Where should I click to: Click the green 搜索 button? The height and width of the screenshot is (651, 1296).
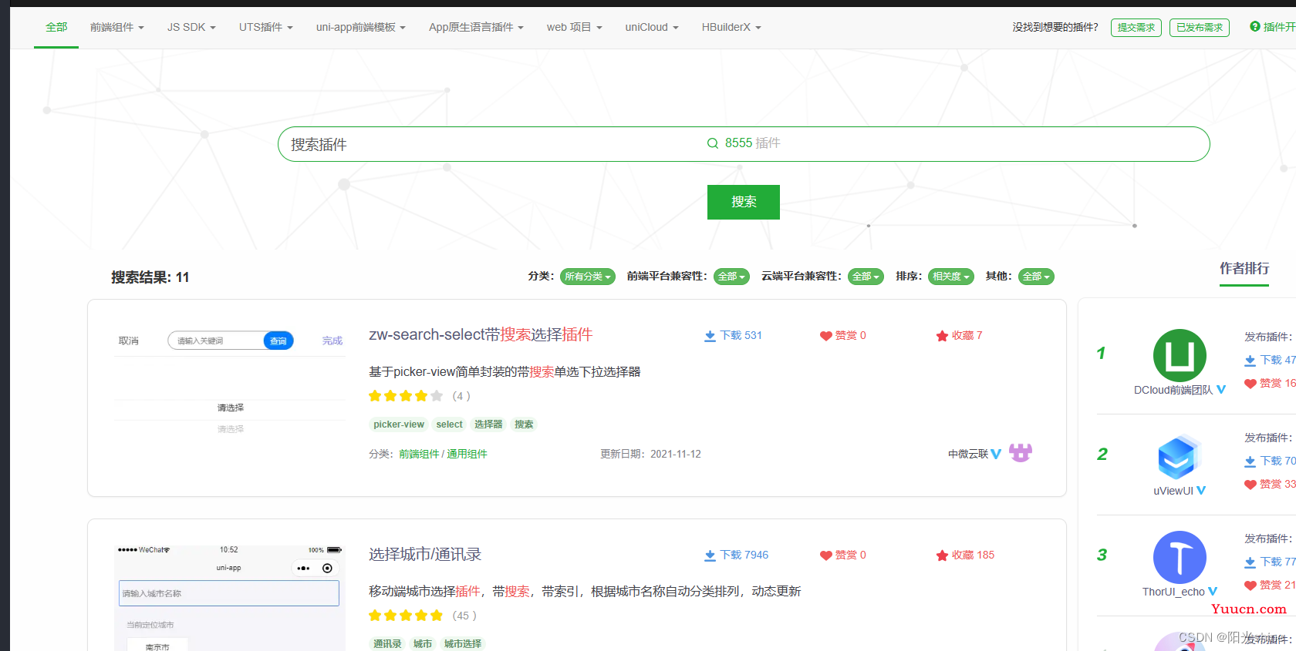[x=743, y=202]
